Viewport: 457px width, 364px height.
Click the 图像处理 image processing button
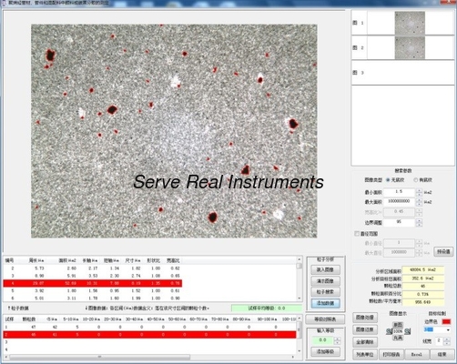(x=365, y=318)
